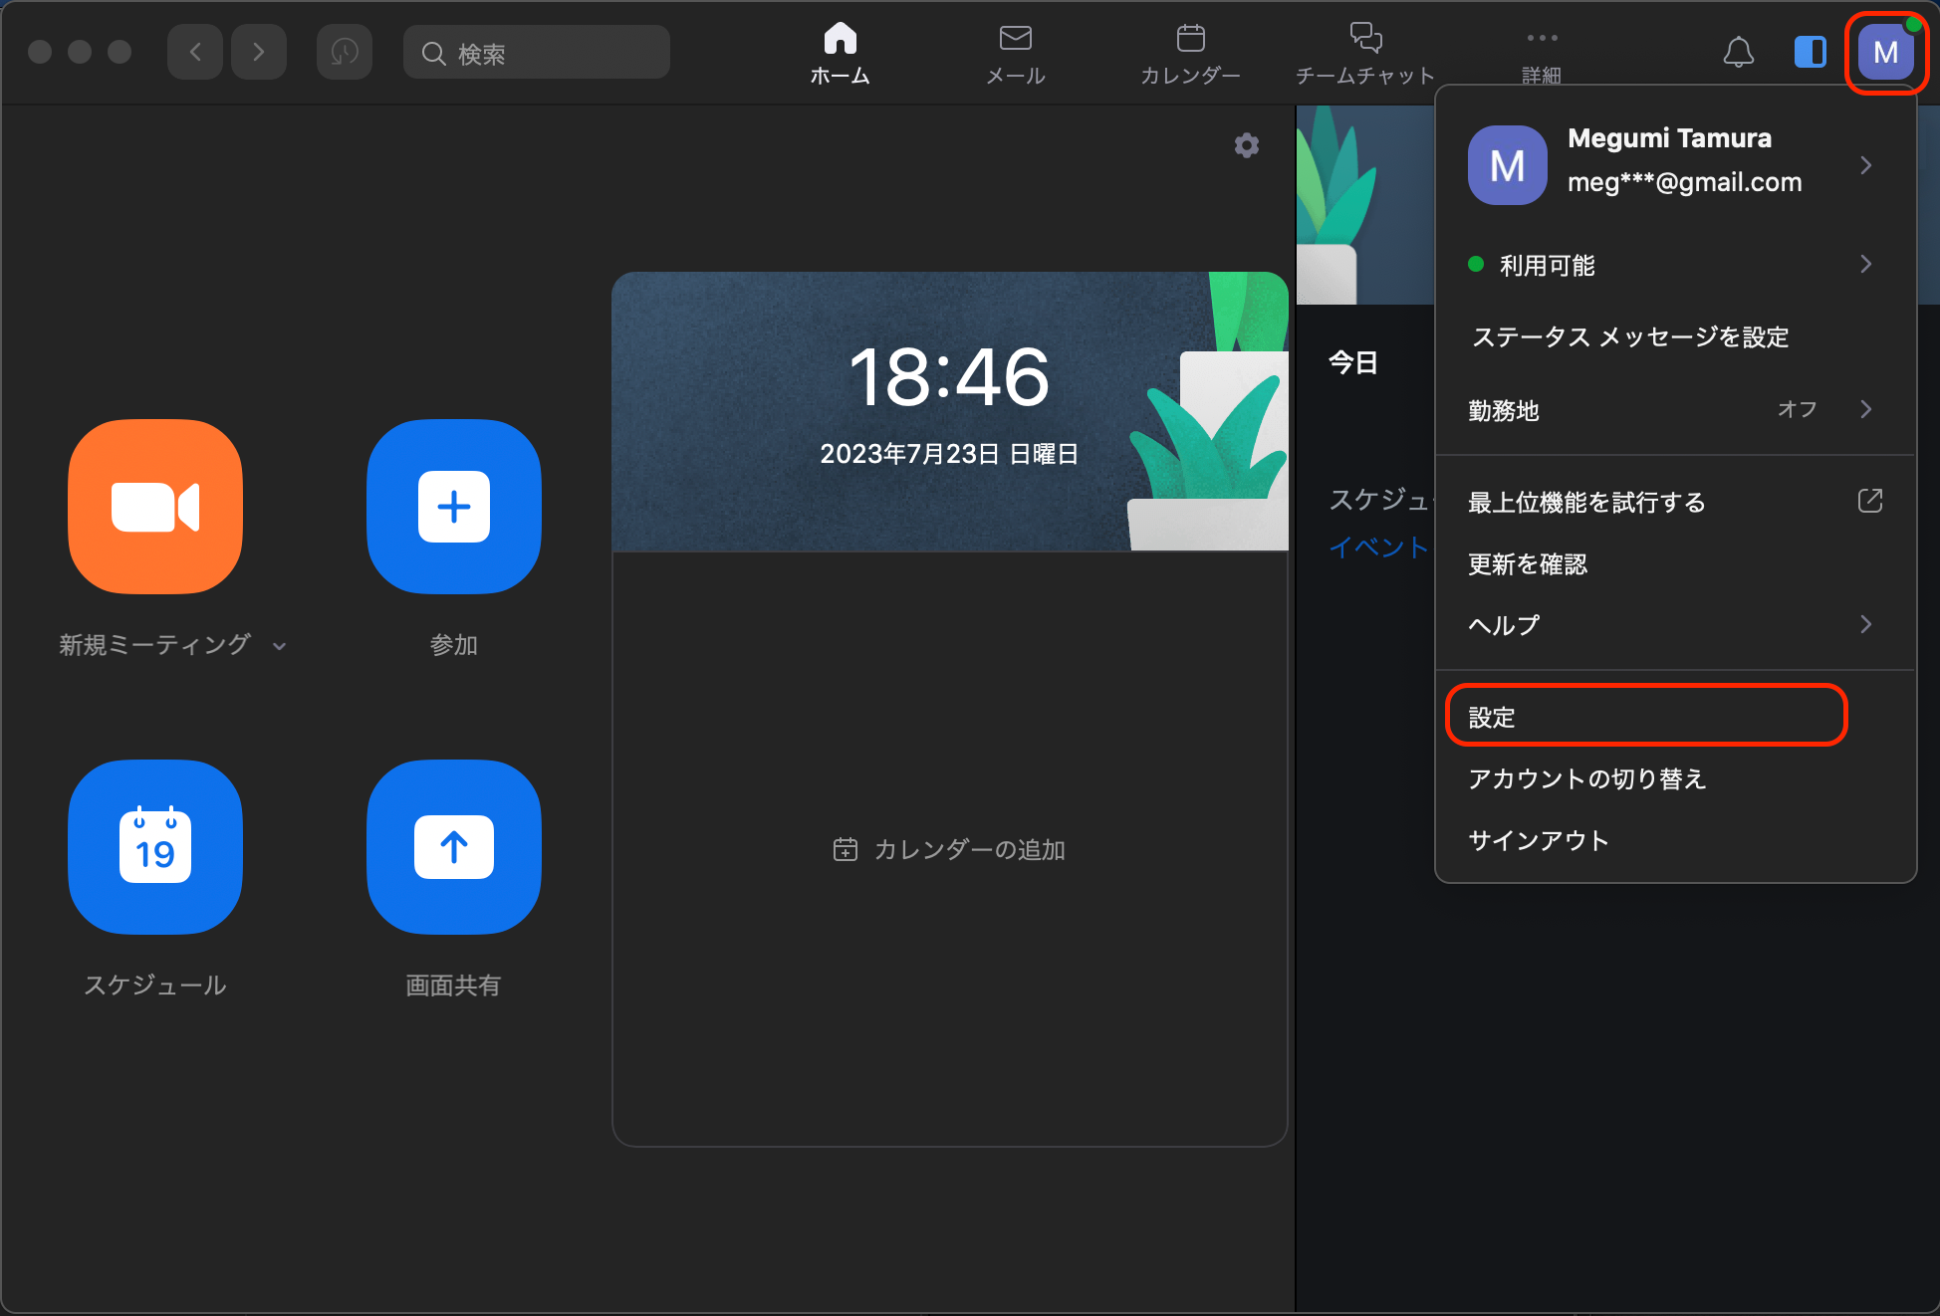Toggle the blue side panel icon
1940x1316 pixels.
click(1810, 52)
